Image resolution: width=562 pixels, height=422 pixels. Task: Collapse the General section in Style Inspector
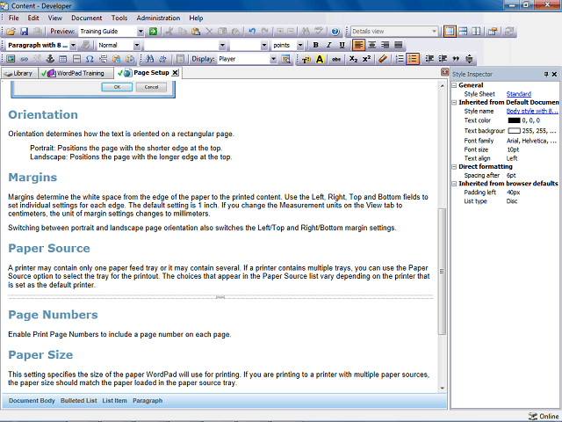pos(454,85)
